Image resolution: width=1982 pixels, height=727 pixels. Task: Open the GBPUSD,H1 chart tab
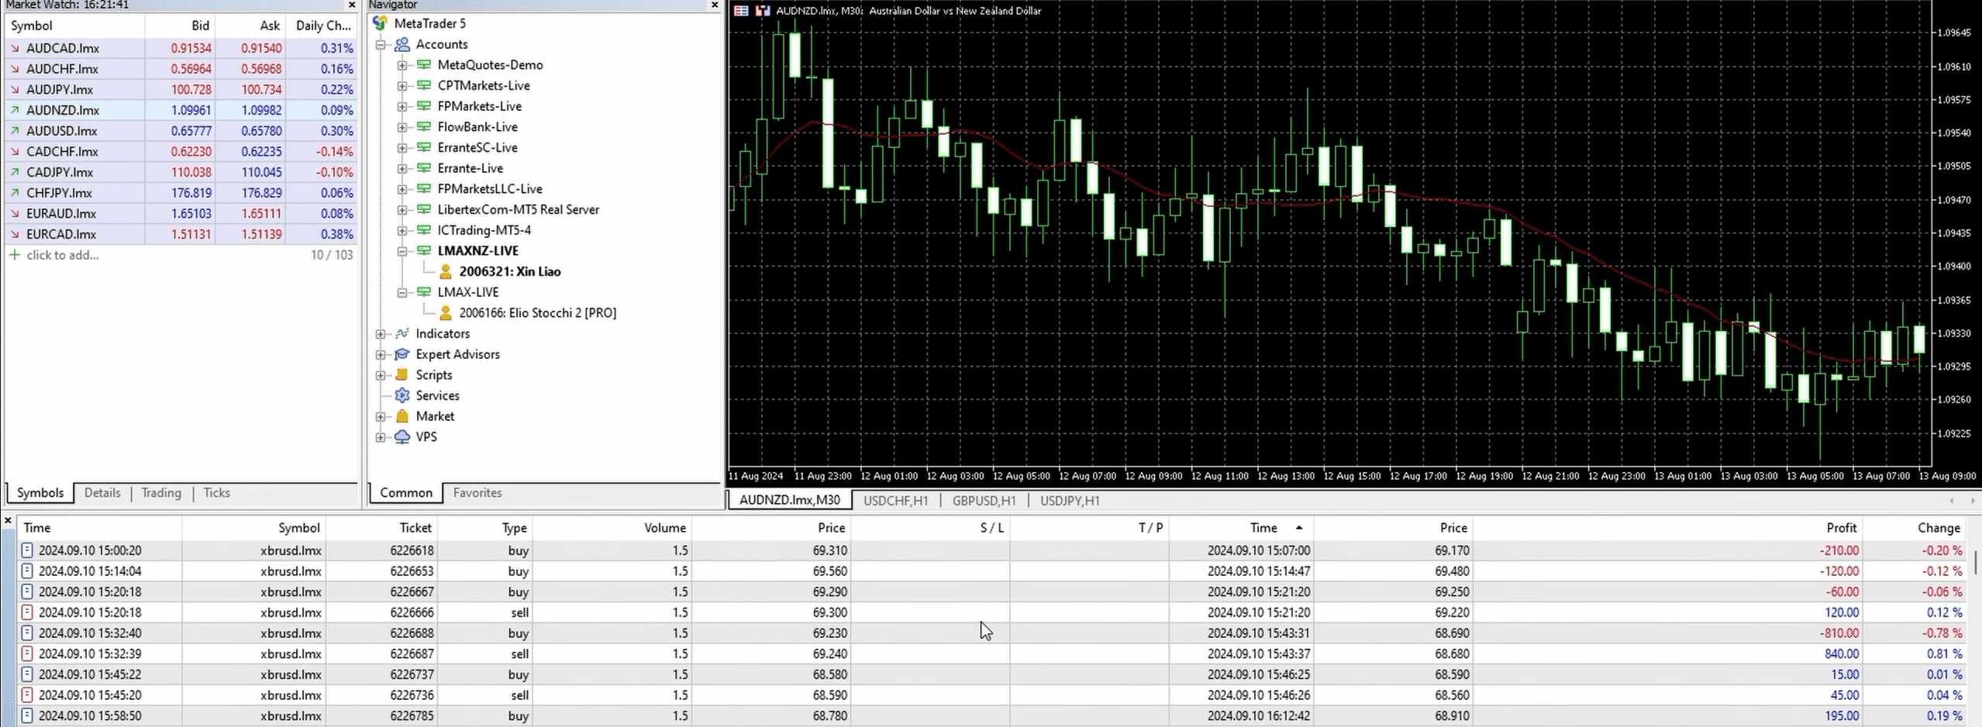click(x=984, y=501)
